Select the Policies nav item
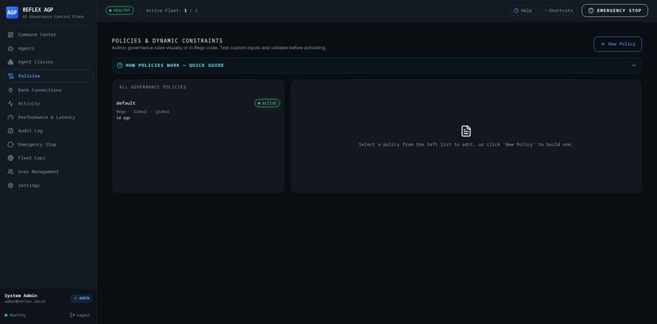This screenshot has height=324, width=657. click(x=48, y=76)
